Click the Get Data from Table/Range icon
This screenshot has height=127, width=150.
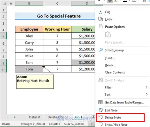100,102
